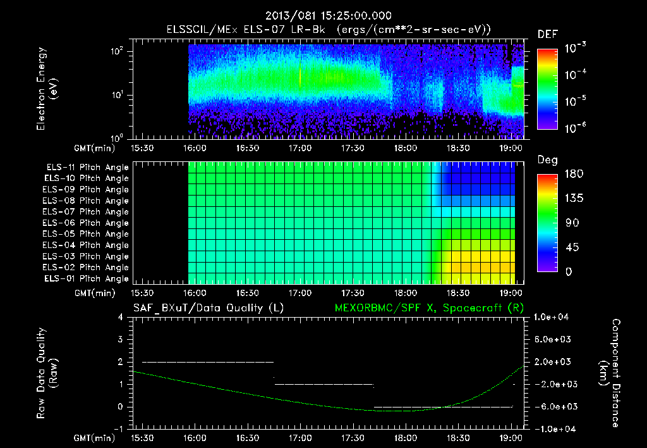Click the 1.0e+04 right-axis value
The height and width of the screenshot is (448, 647).
(x=552, y=318)
